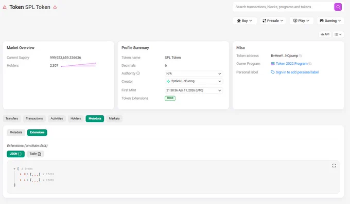The width and height of the screenshot is (350, 204).
Task: Click the personal label tag icon
Action: click(273, 72)
